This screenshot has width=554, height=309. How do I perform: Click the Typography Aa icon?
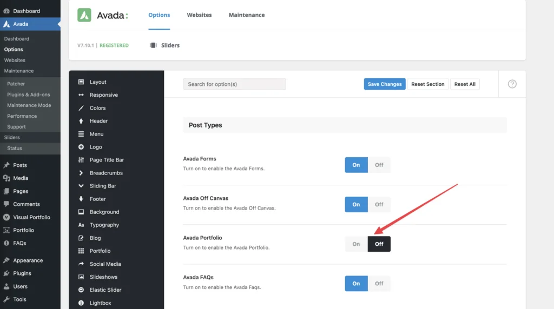pos(81,225)
